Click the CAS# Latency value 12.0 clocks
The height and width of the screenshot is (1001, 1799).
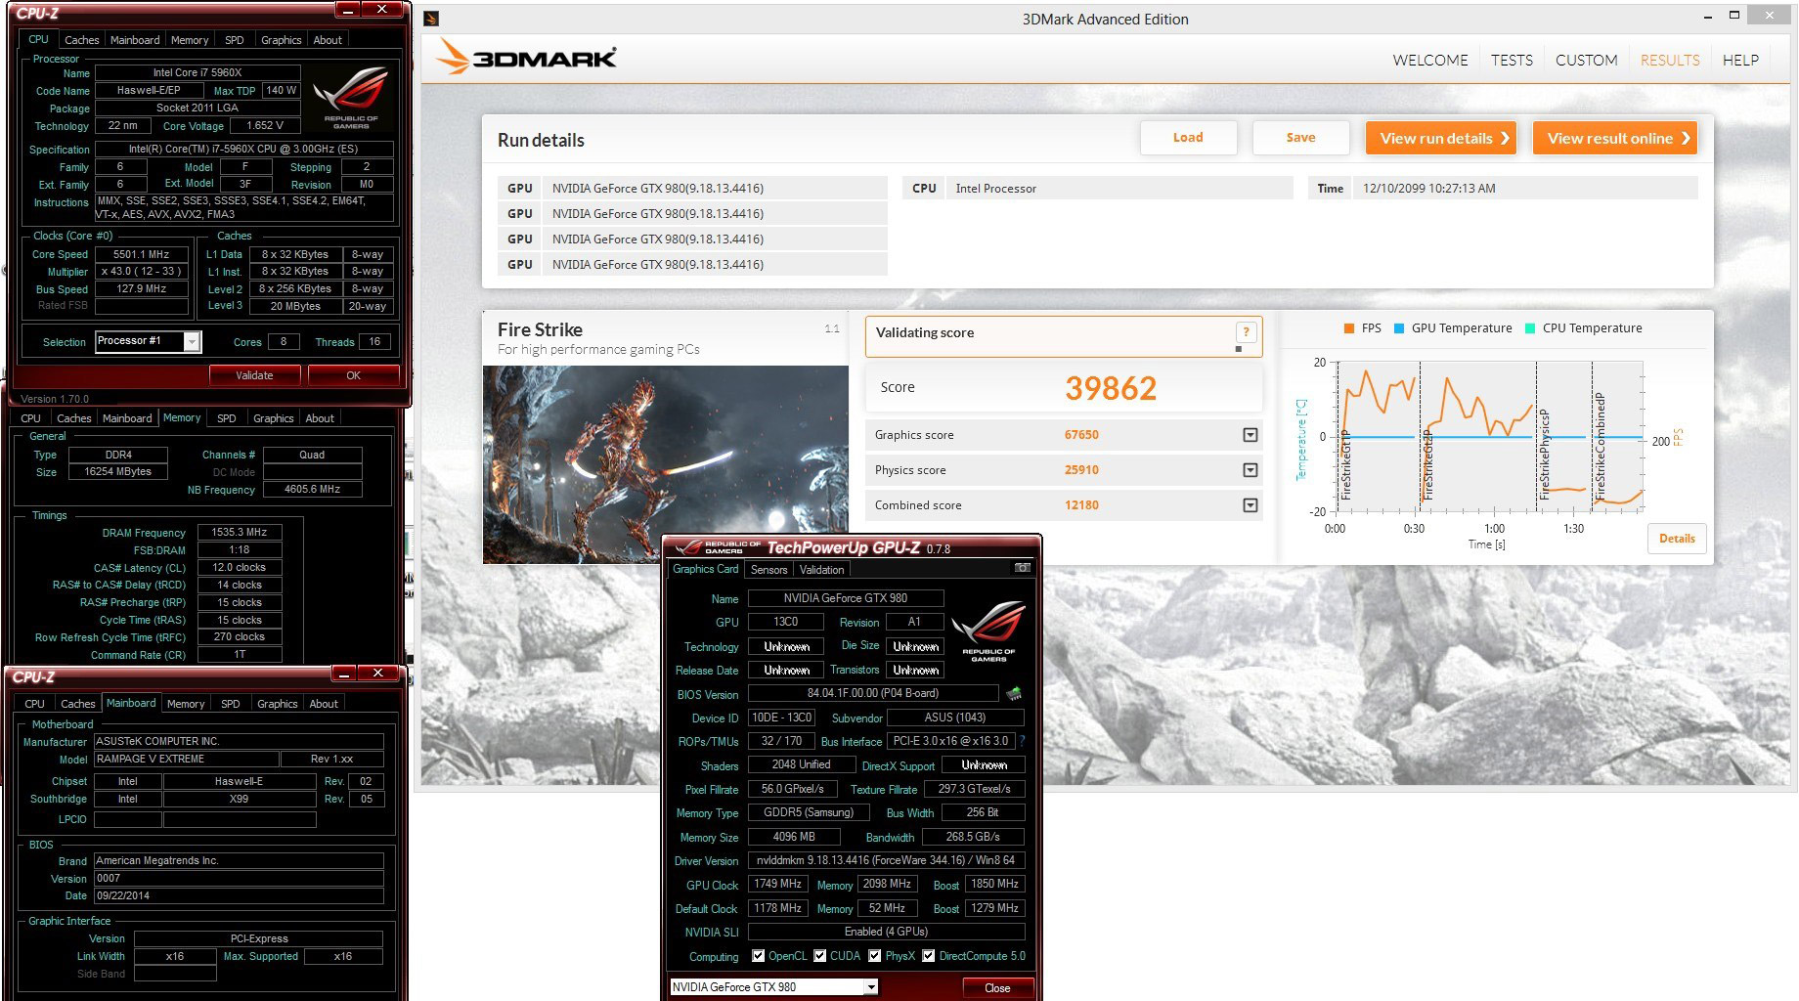click(x=240, y=568)
